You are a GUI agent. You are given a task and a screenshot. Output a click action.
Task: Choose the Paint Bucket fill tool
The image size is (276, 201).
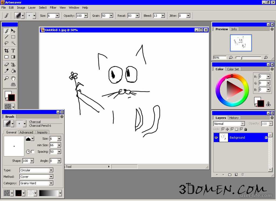pos(13,71)
